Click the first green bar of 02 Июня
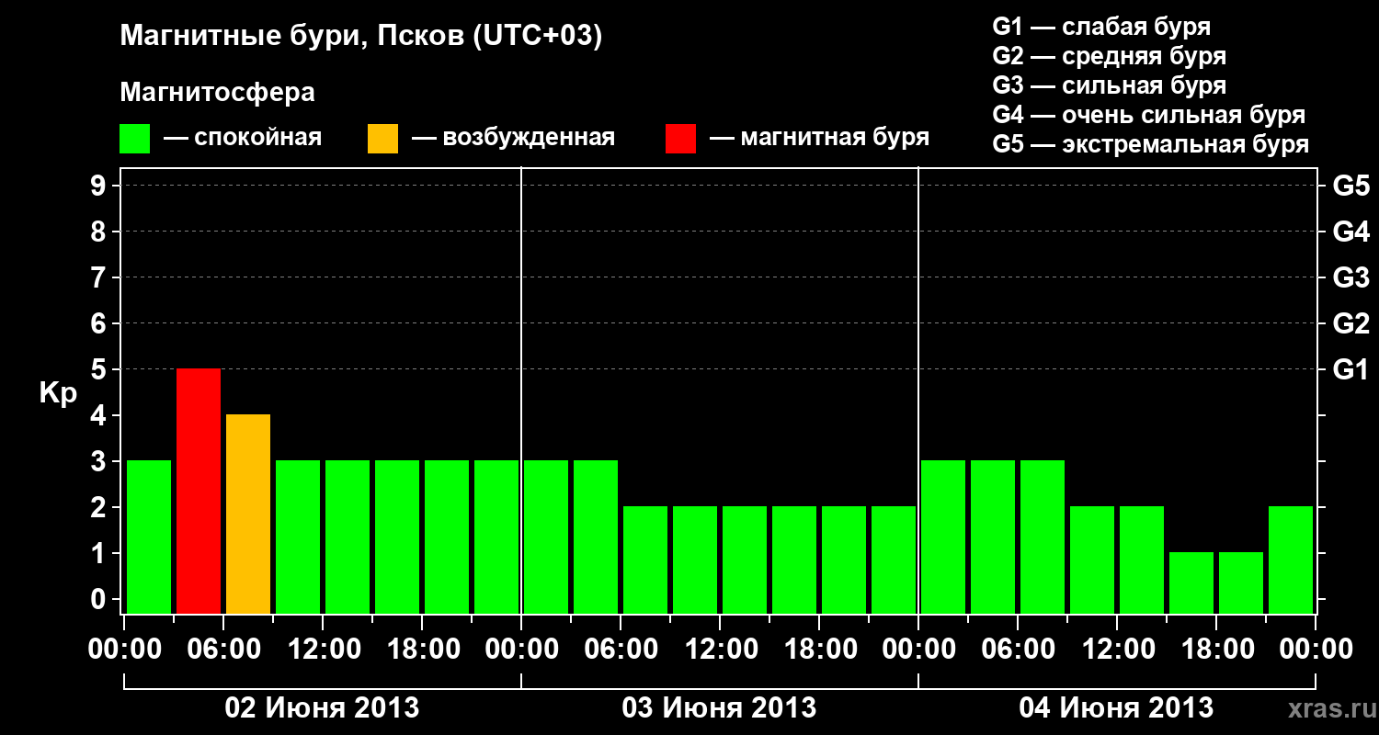The height and width of the screenshot is (735, 1379). click(149, 537)
